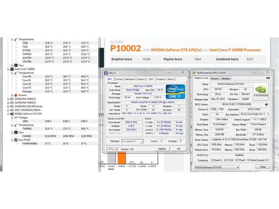Click the save BIOS chip icon in GPU-Z
The width and height of the screenshot is (279, 209).
click(266, 104)
